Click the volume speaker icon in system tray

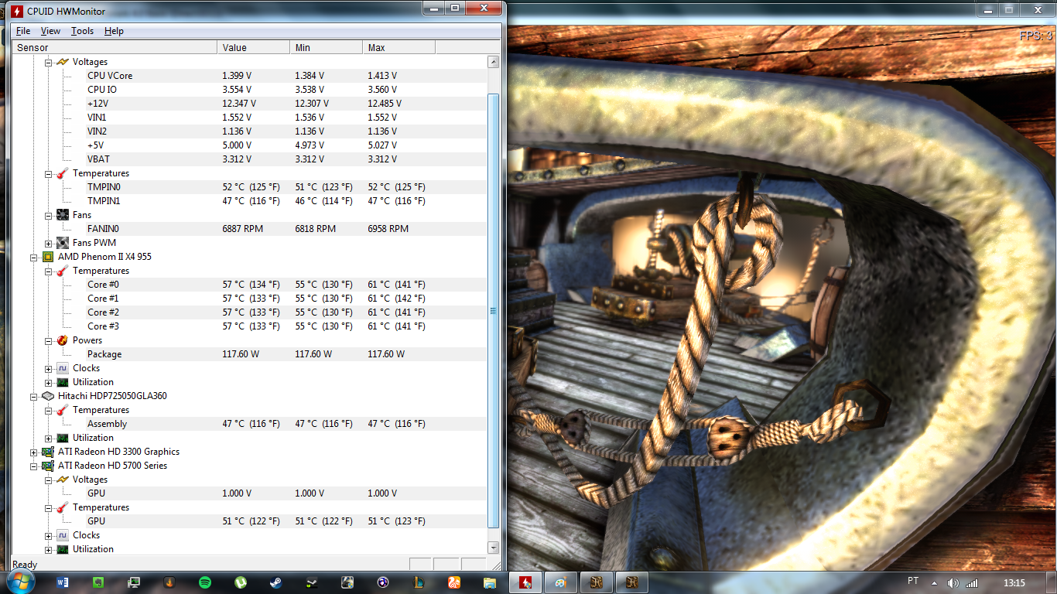click(953, 582)
